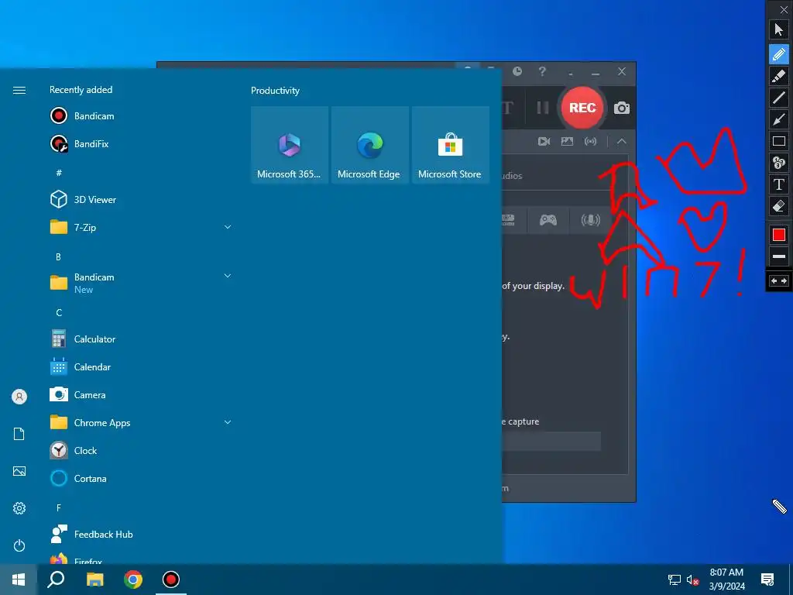Close the drawing toolbar
The width and height of the screenshot is (793, 595).
click(784, 9)
